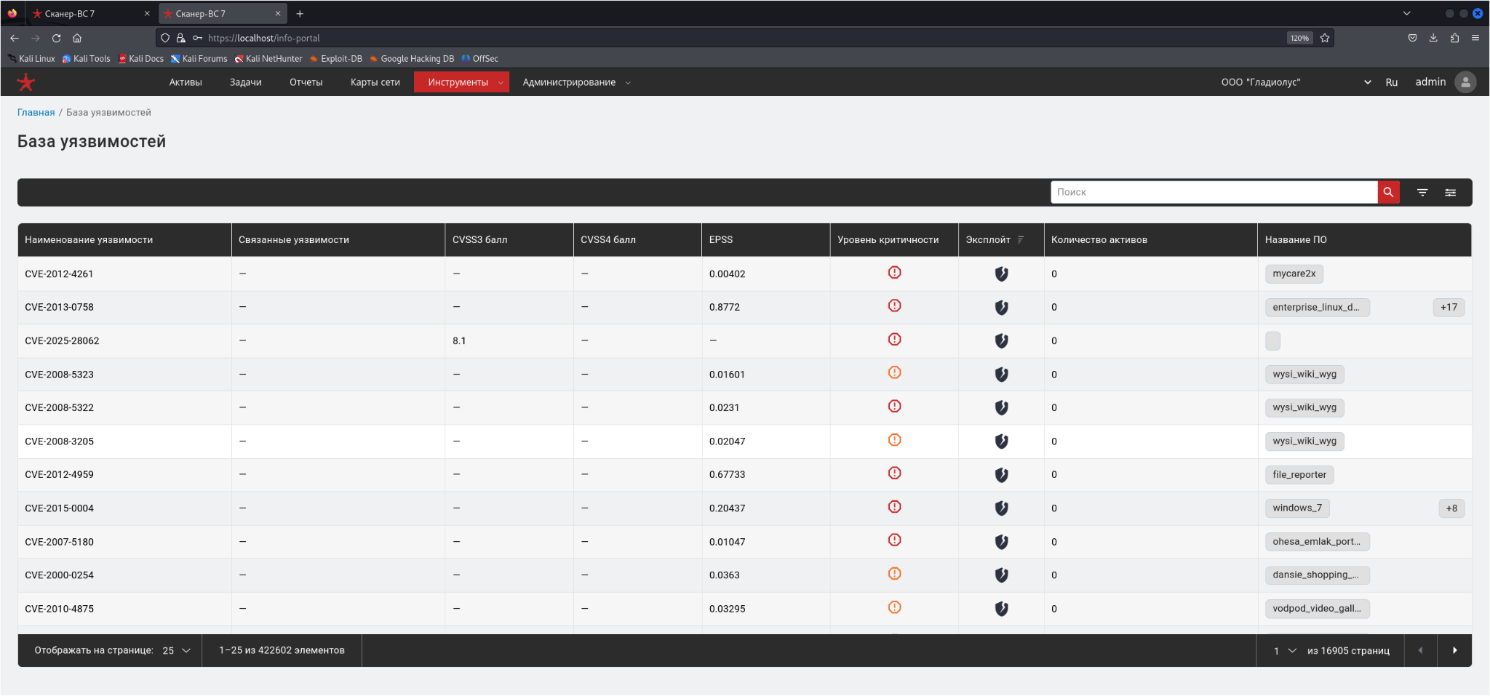Image resolution: width=1490 pixels, height=696 pixels.
Task: Click exploit shield icon for CVE-2012-4959
Action: click(x=1001, y=474)
